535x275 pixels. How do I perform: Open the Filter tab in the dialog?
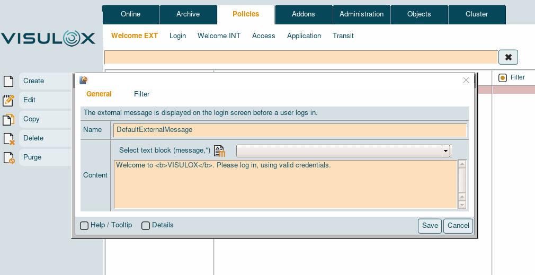click(141, 94)
